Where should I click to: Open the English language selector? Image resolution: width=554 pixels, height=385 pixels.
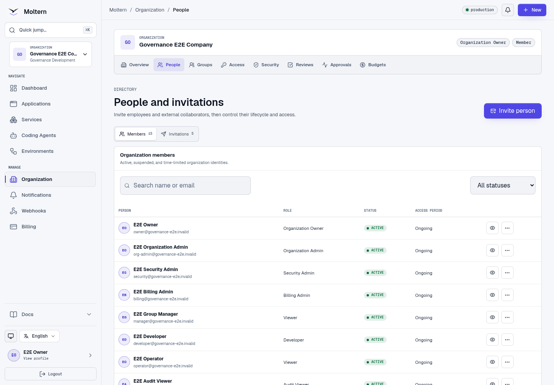[x=39, y=336]
